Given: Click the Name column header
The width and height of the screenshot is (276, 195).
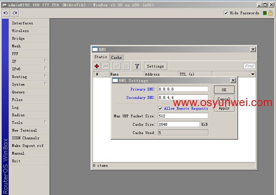Looking at the screenshot, I should click(127, 74).
